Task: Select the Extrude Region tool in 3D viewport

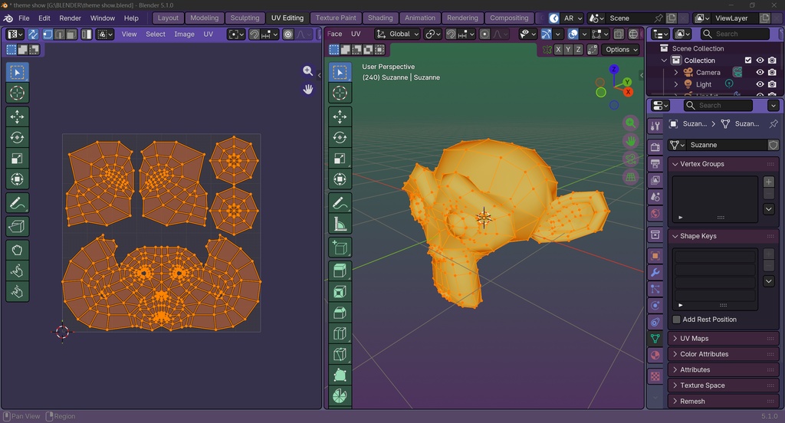Action: click(x=340, y=271)
